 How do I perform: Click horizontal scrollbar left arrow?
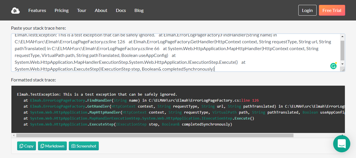coord(13,135)
